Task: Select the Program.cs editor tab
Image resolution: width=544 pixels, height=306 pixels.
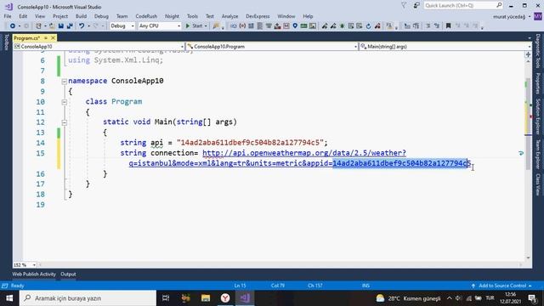Action: click(27, 37)
